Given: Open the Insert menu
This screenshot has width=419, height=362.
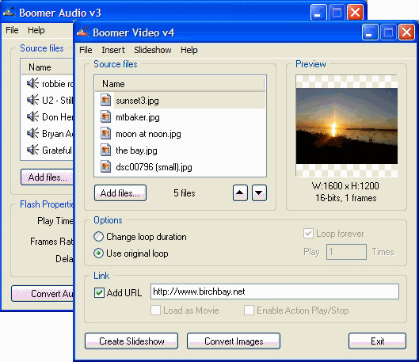Looking at the screenshot, I should 113,50.
